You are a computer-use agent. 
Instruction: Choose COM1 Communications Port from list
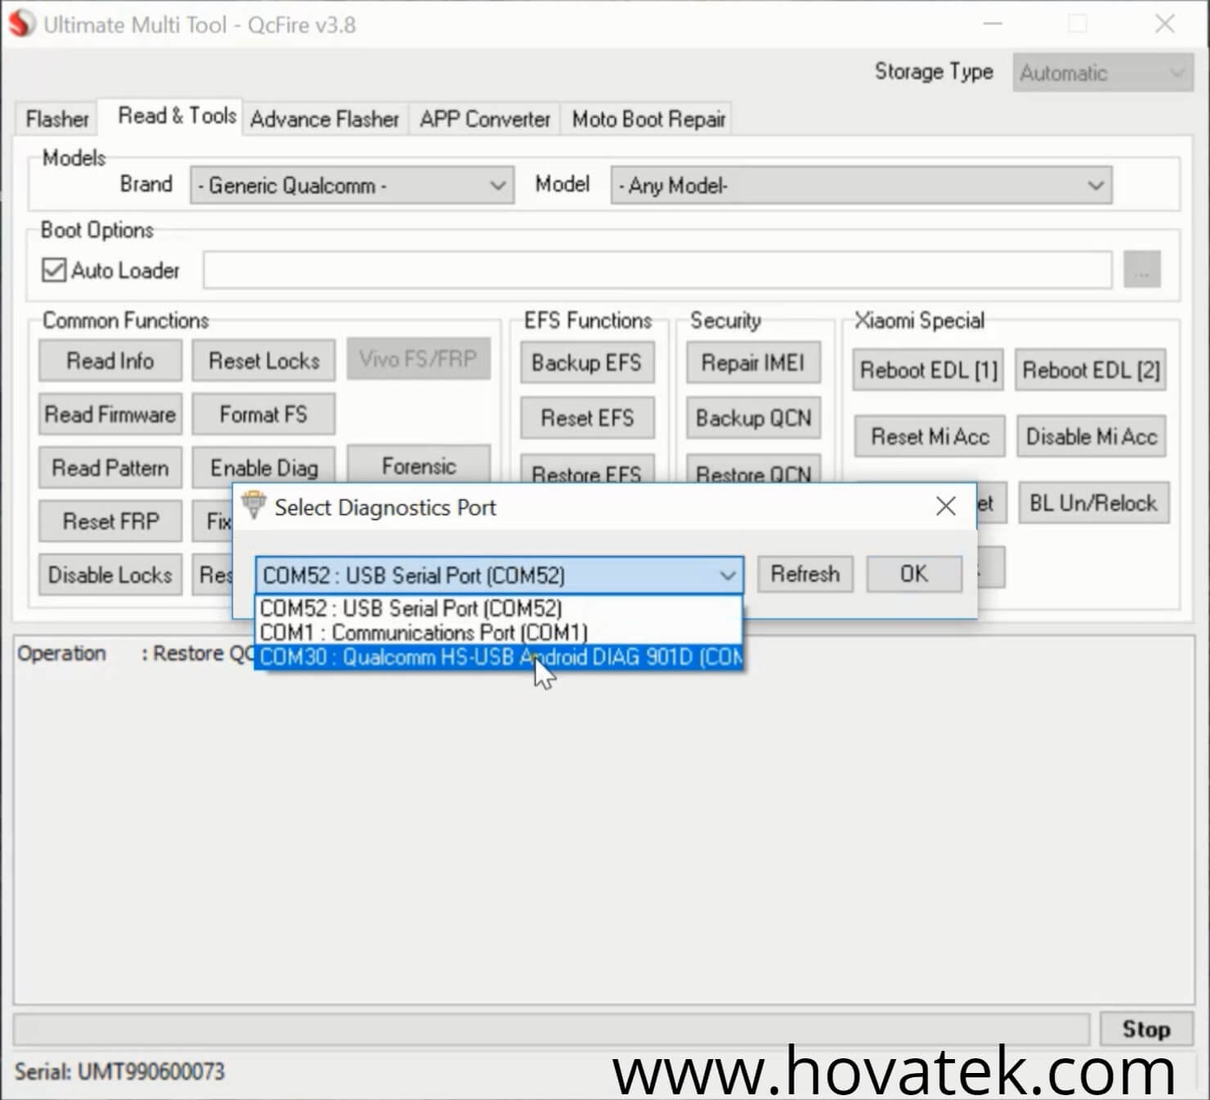click(423, 632)
